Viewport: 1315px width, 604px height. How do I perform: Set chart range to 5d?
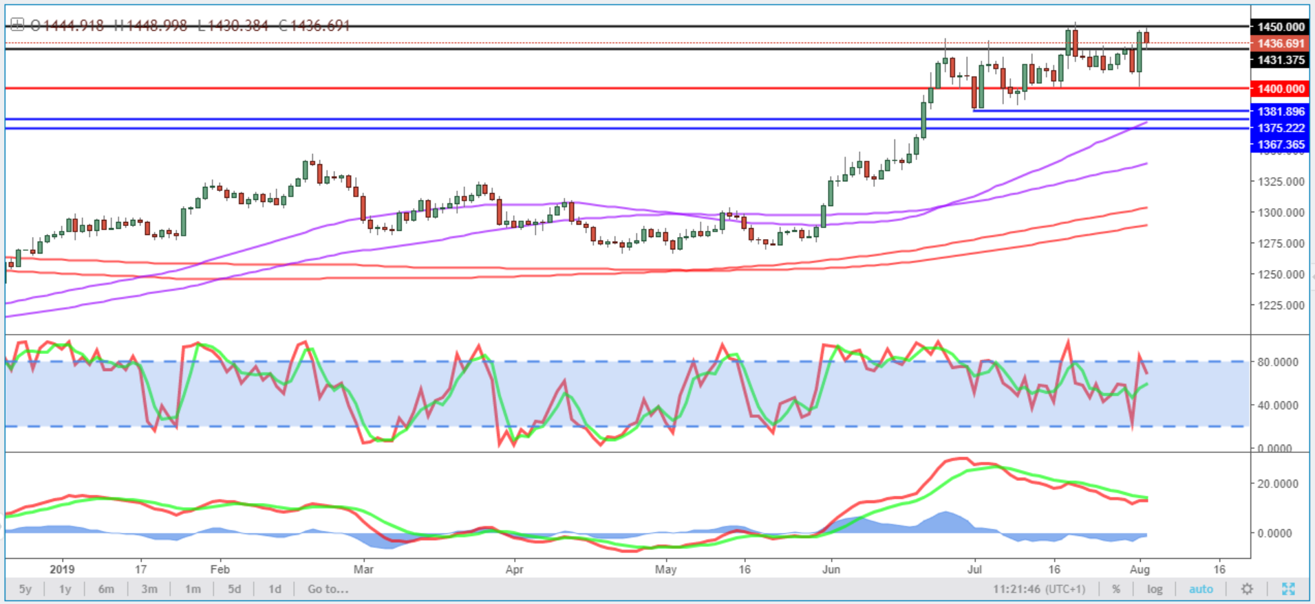pos(235,589)
